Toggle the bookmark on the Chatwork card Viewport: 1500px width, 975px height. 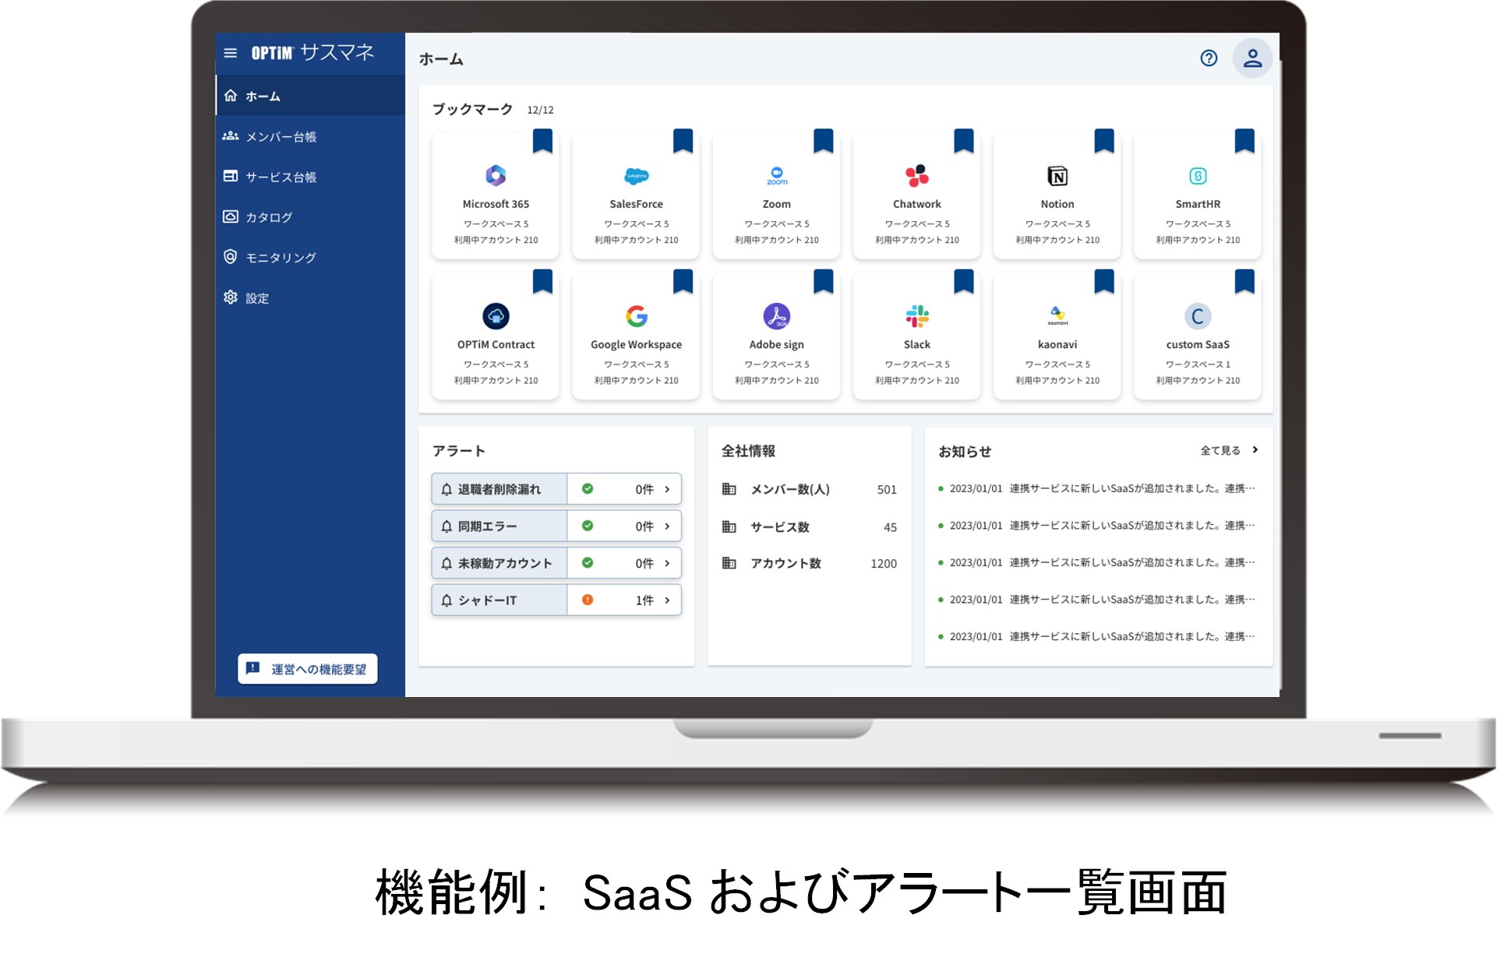point(965,140)
